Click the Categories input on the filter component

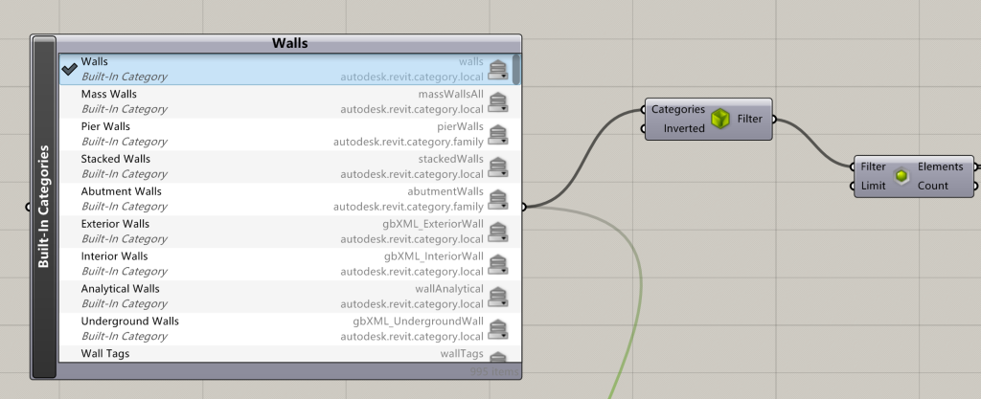(x=677, y=109)
